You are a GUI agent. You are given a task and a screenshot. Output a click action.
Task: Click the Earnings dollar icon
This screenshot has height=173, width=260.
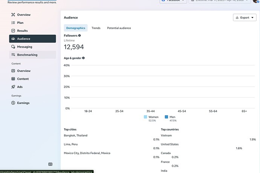[x=13, y=103]
